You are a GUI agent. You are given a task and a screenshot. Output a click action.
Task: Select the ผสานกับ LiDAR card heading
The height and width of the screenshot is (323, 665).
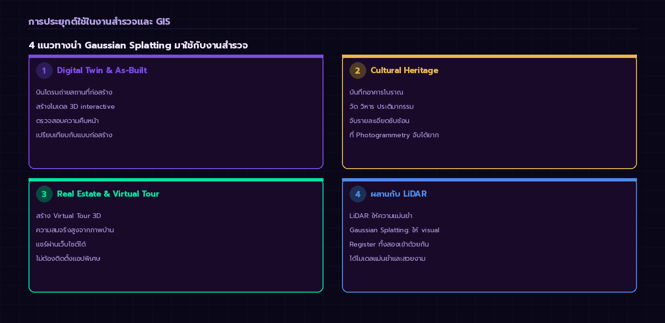click(399, 194)
